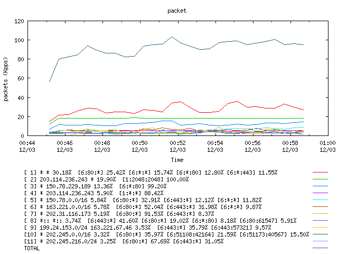Click the TOTAL legend label
The width and height of the screenshot is (338, 254).
click(32, 248)
